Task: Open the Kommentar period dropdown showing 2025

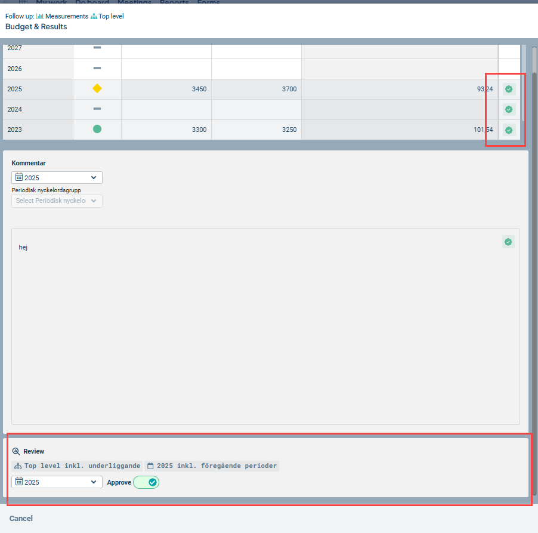Action: 57,178
